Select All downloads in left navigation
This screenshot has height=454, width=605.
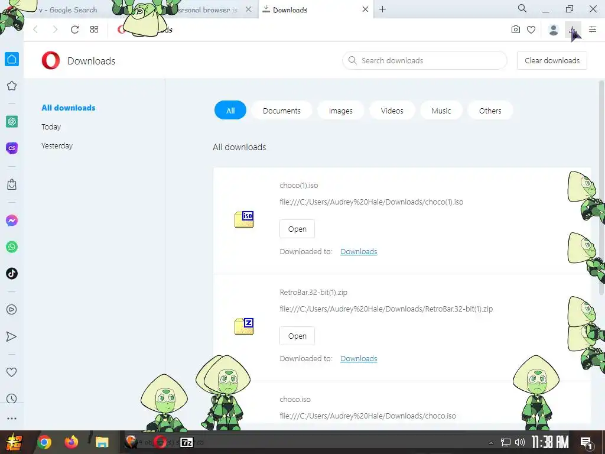(69, 108)
